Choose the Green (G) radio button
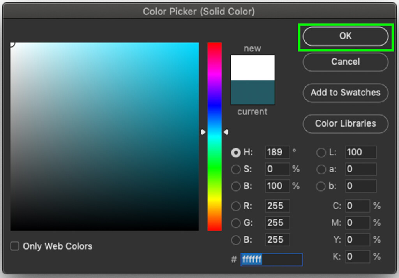The height and width of the screenshot is (278, 399). pos(236,223)
